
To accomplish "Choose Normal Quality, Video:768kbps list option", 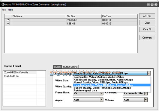I will (112, 82).
